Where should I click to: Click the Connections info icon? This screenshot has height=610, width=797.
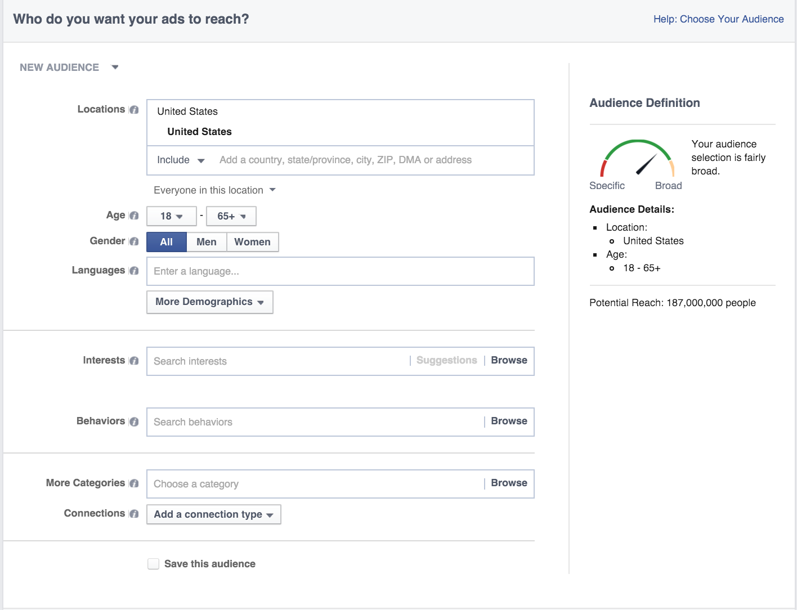[x=134, y=514]
